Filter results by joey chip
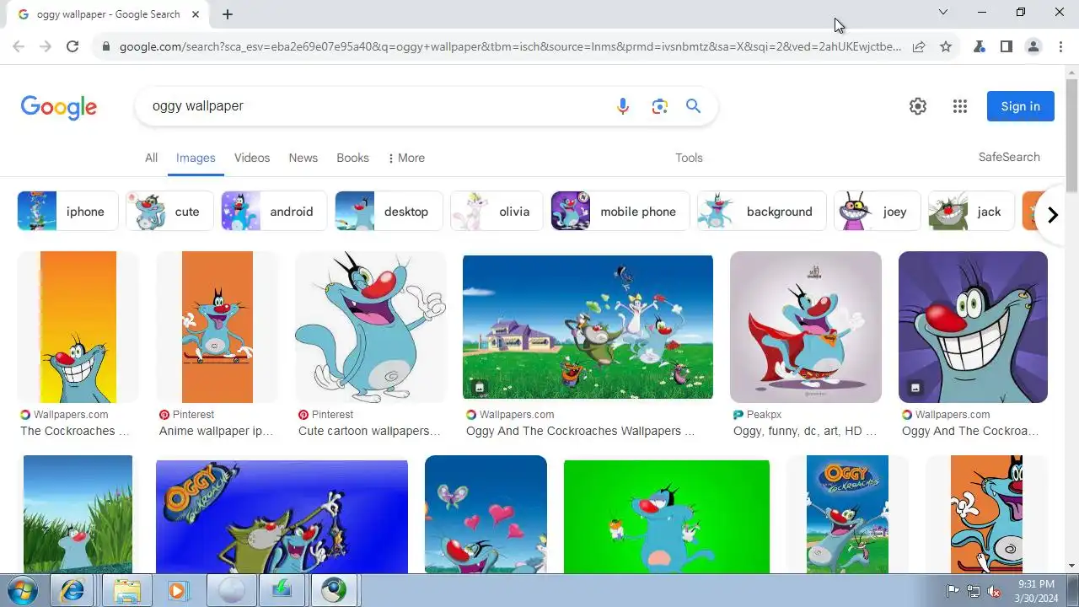 [x=877, y=212]
